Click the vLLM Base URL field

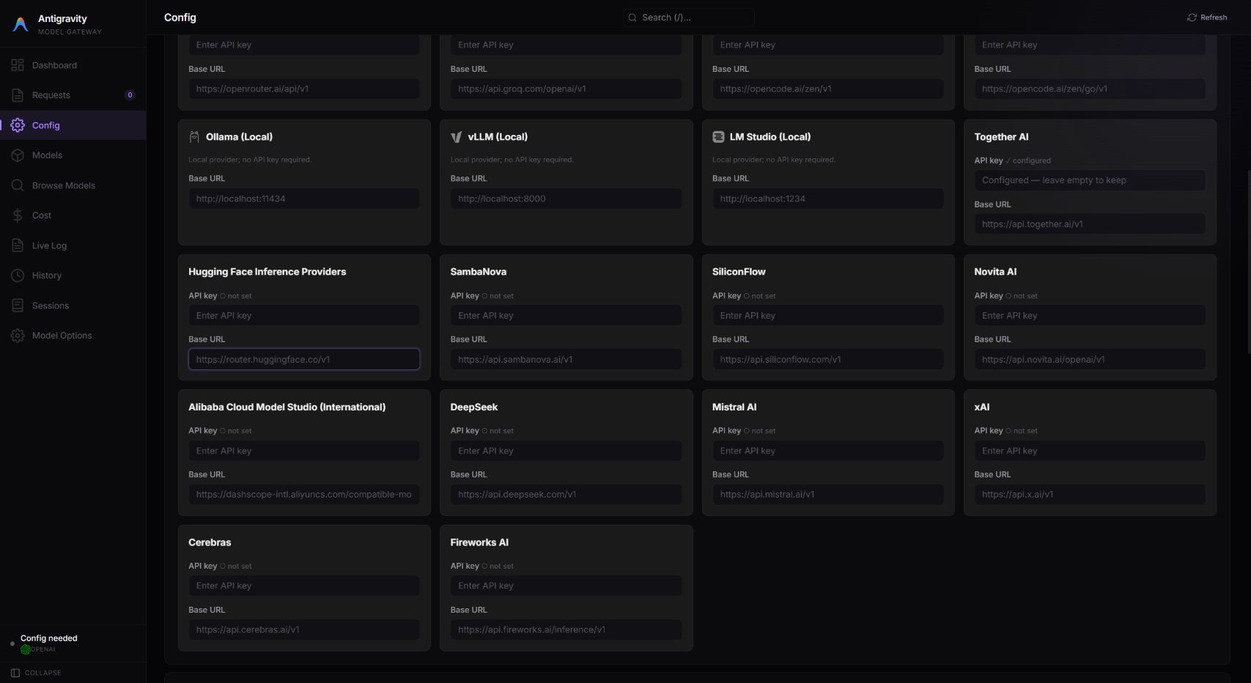click(x=566, y=199)
